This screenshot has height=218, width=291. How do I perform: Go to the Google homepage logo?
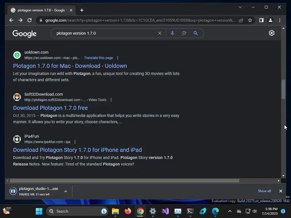click(x=24, y=33)
